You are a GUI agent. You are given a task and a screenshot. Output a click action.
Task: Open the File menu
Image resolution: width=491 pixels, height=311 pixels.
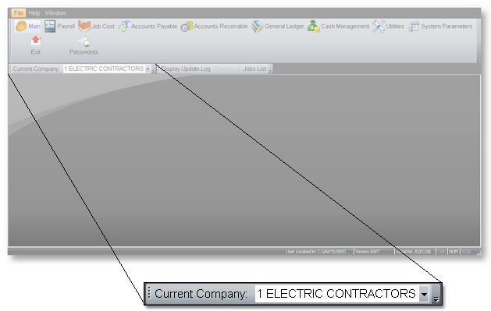click(19, 12)
